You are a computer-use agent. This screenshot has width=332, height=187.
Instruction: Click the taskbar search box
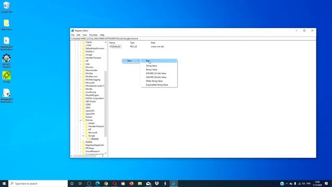pos(38,183)
